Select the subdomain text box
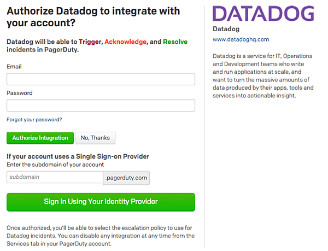The image size is (328, 251). 55,178
